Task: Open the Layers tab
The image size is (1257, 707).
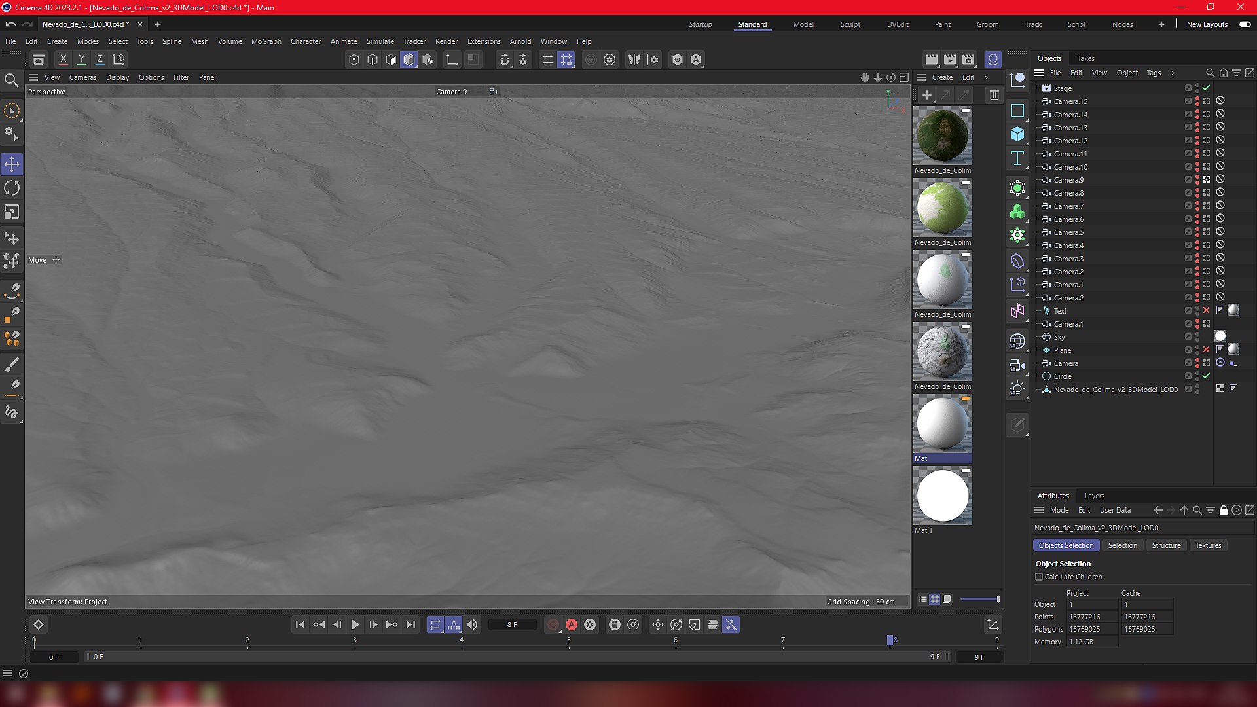Action: tap(1094, 496)
